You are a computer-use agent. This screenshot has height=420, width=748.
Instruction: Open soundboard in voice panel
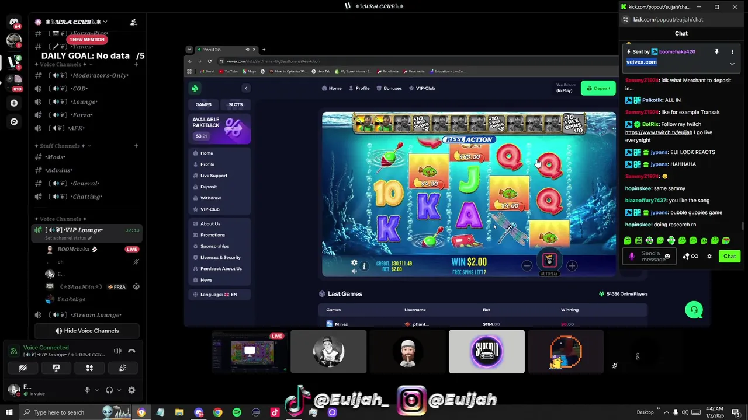point(123,368)
